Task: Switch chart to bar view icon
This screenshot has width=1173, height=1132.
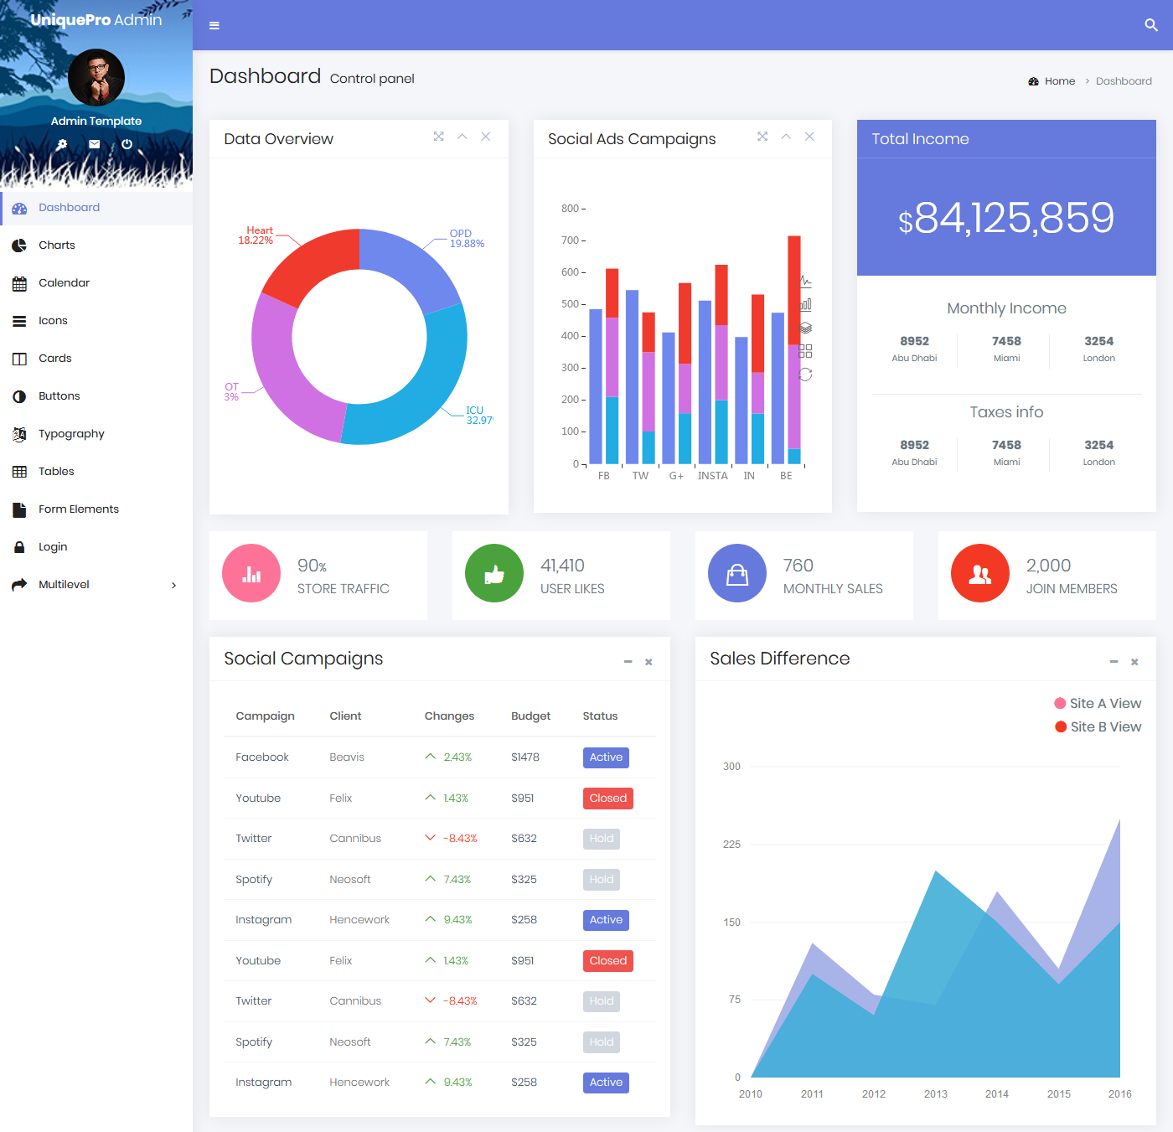Action: click(x=805, y=305)
